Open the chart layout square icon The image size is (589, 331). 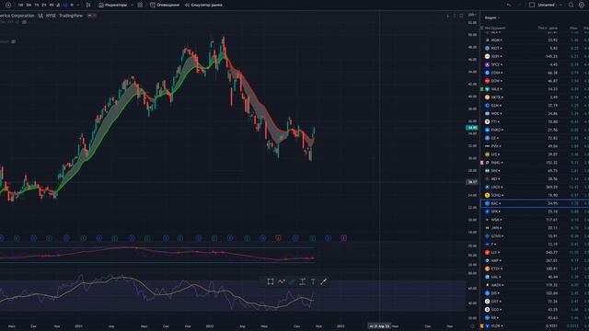[532, 5]
